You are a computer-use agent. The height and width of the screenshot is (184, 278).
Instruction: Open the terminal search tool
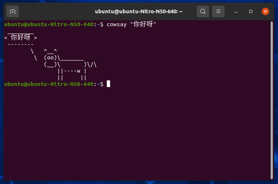click(x=203, y=11)
